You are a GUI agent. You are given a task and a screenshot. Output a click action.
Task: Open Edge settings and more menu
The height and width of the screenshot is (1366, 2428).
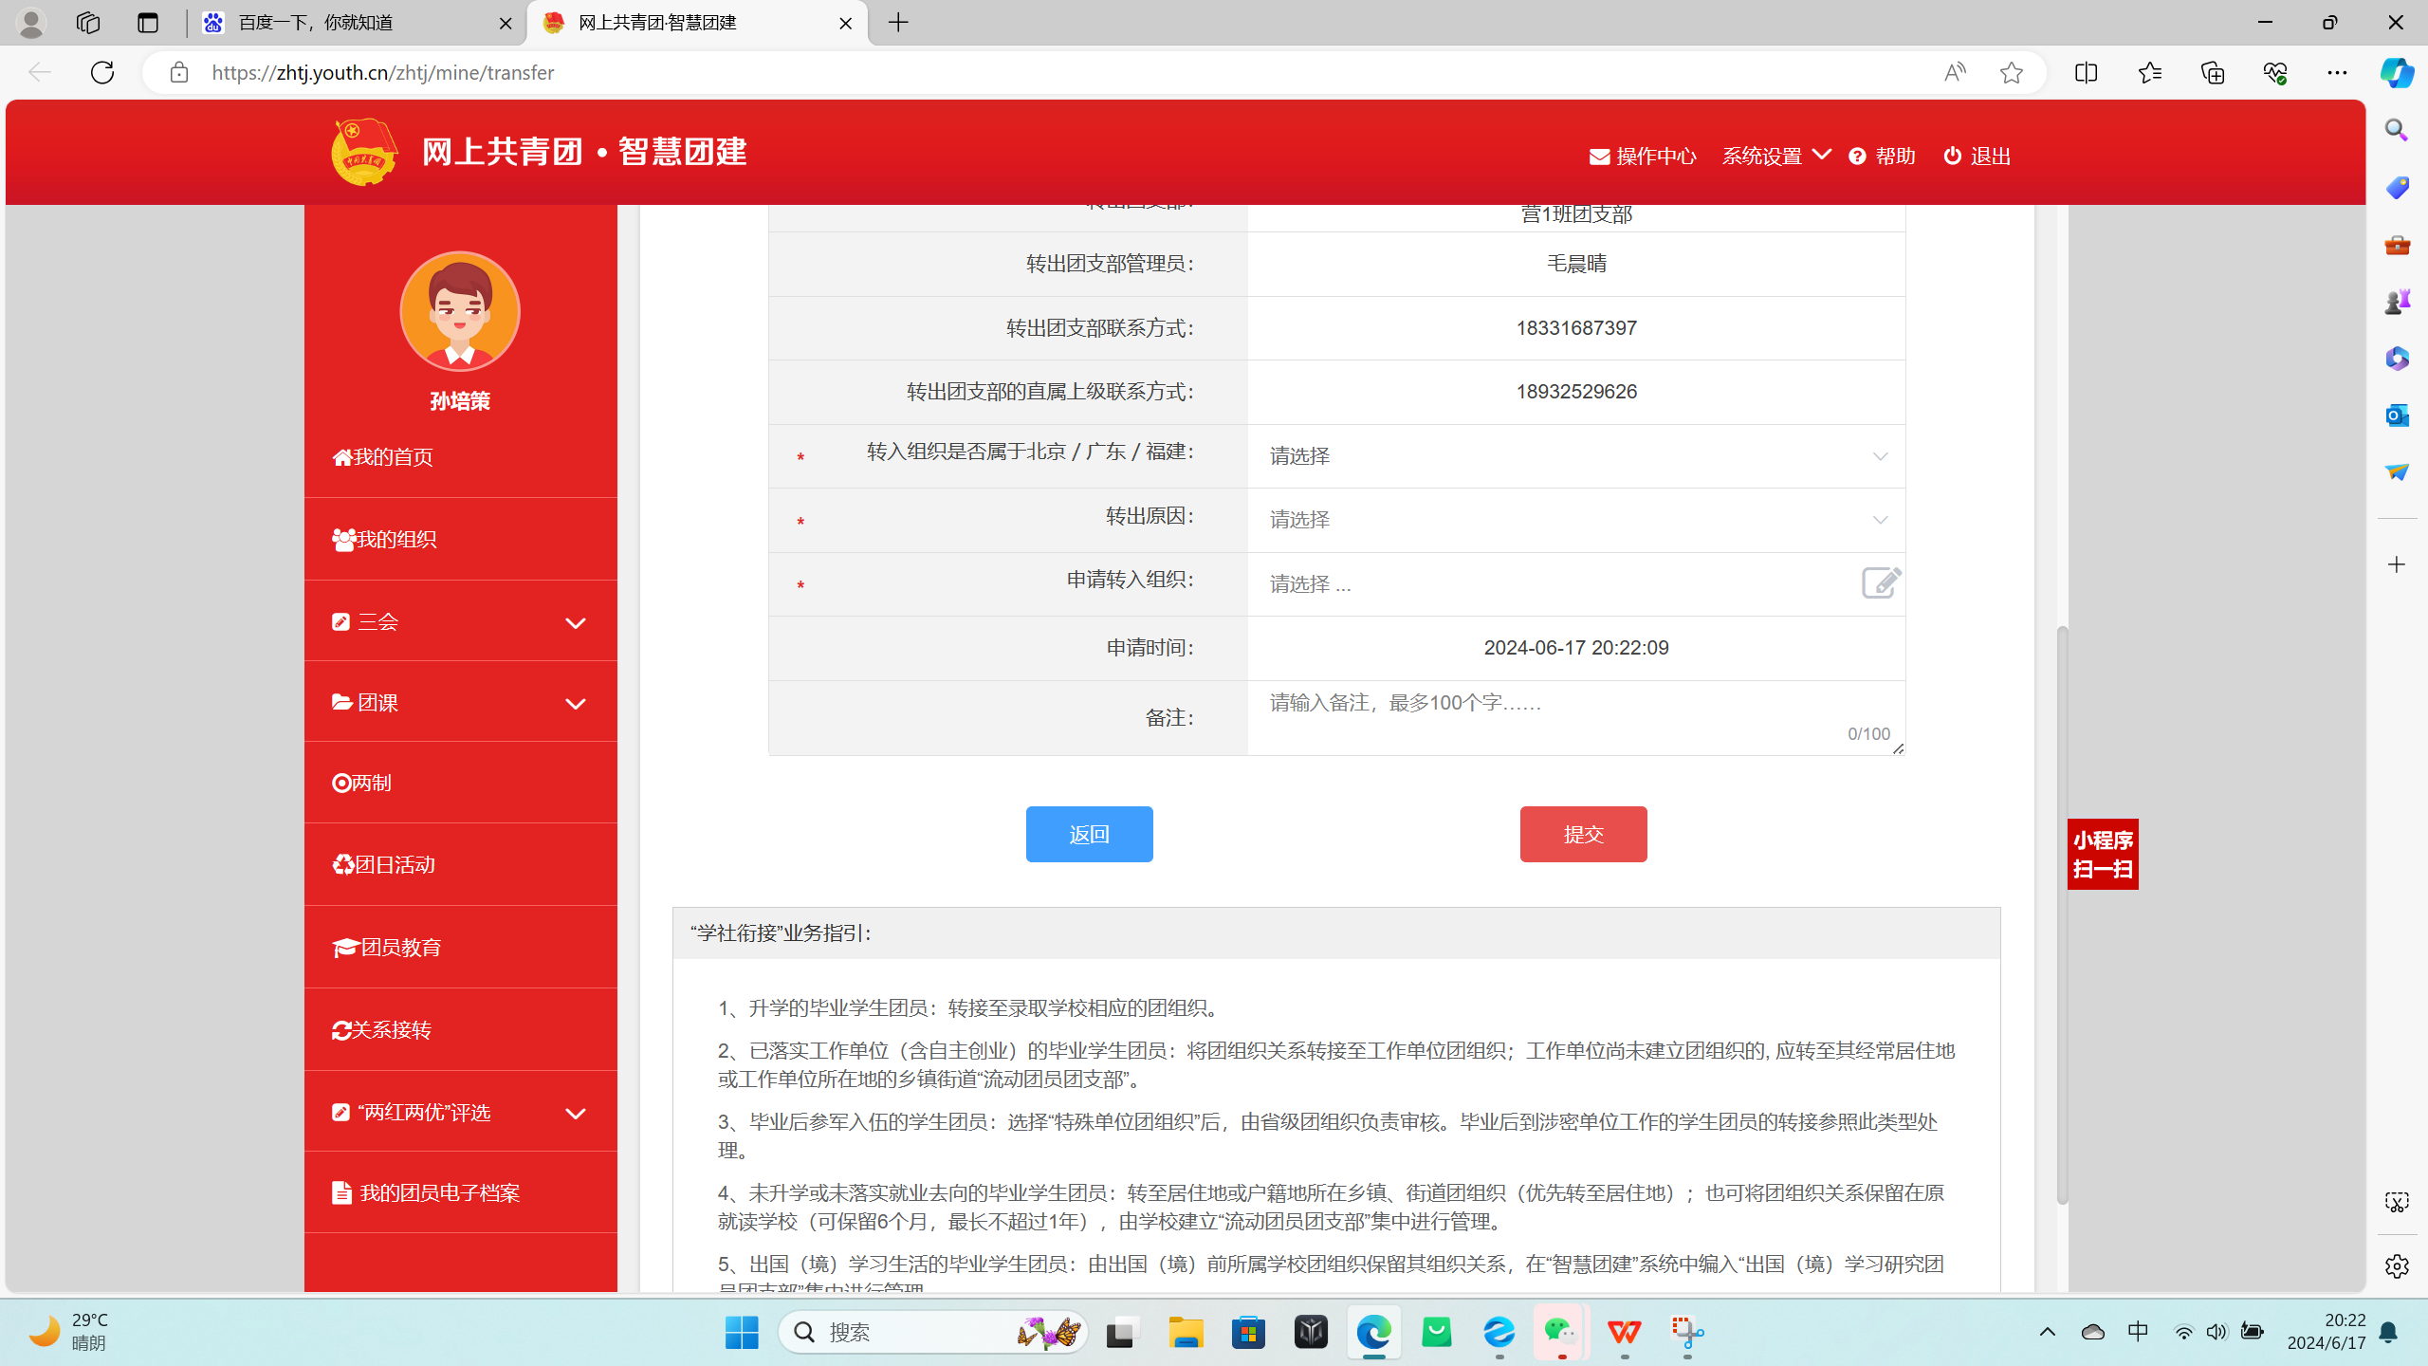(2337, 72)
